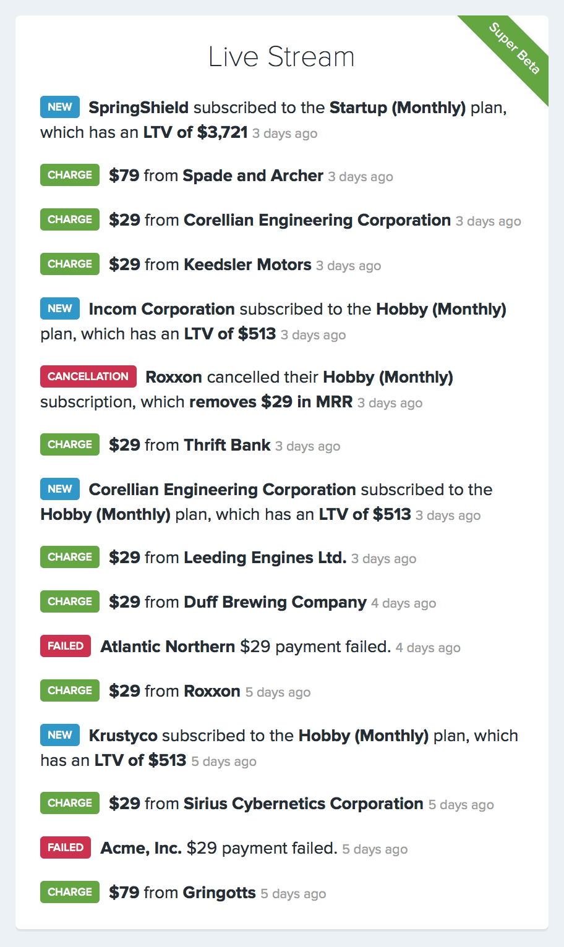The height and width of the screenshot is (947, 564).
Task: Select Thrift Bank in the charge entry
Action: pyautogui.click(x=227, y=445)
